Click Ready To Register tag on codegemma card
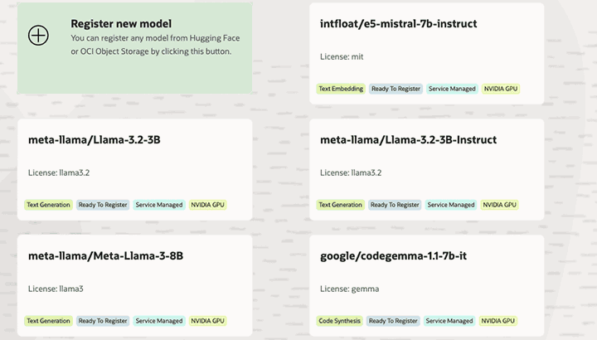The image size is (597, 340). coord(393,321)
